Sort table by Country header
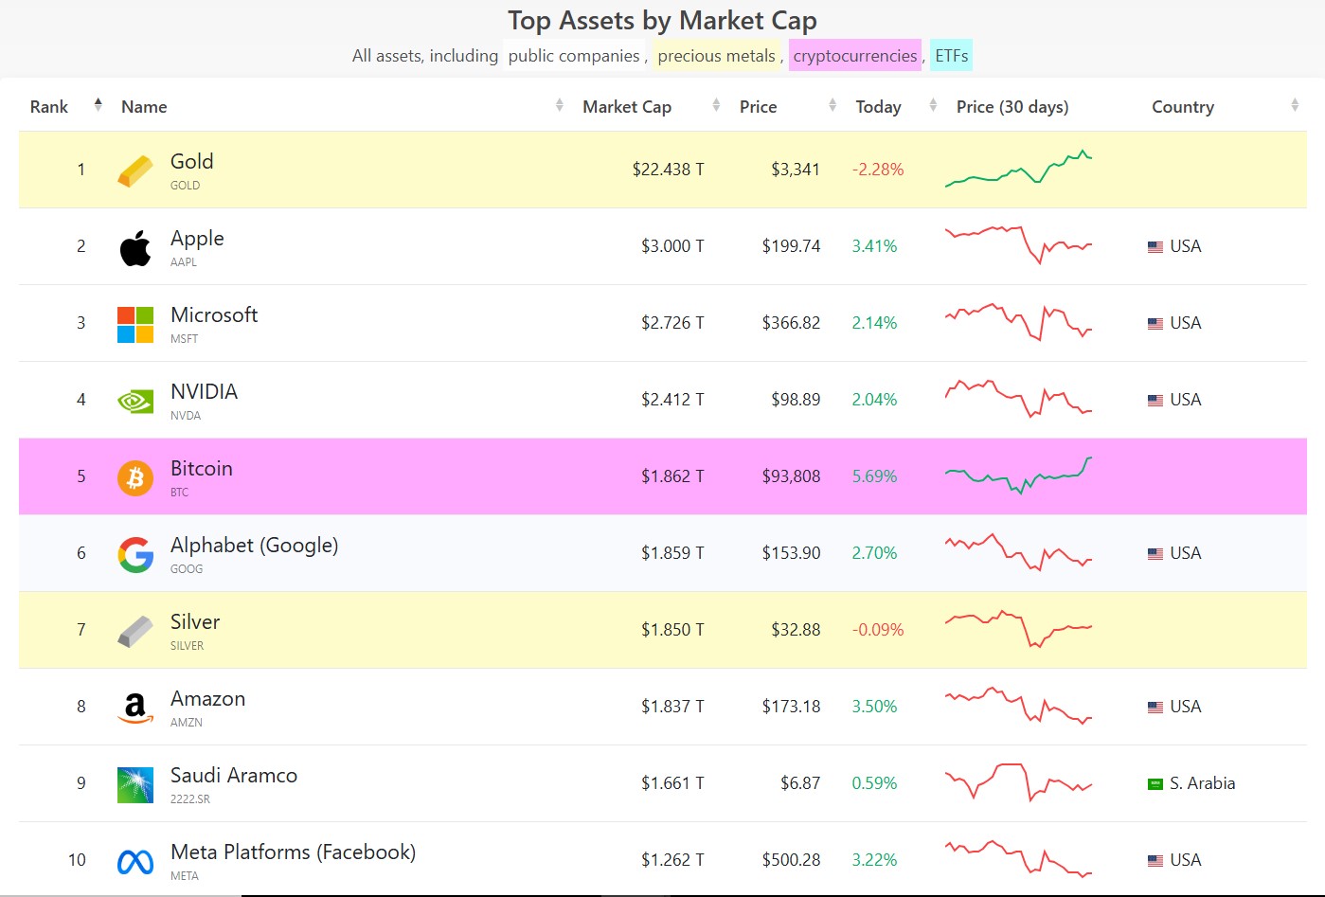 pyautogui.click(x=1182, y=107)
